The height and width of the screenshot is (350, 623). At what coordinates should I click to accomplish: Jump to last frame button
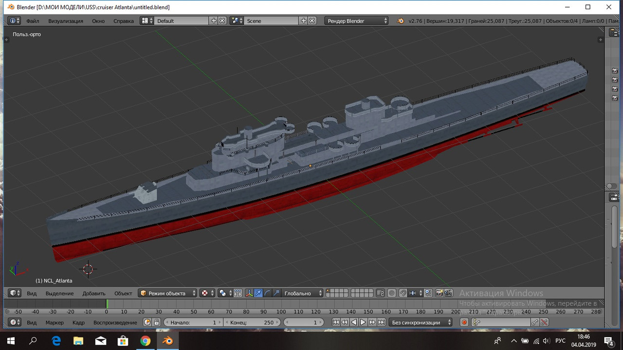click(x=382, y=322)
